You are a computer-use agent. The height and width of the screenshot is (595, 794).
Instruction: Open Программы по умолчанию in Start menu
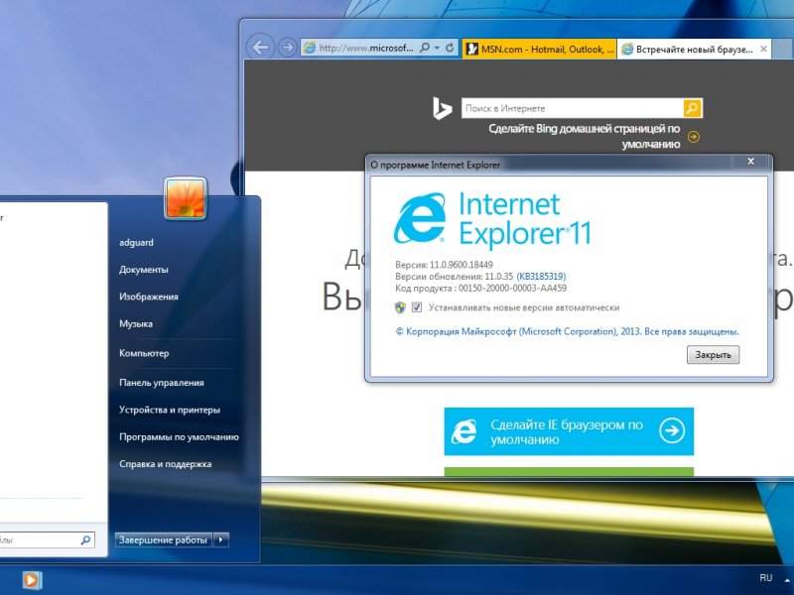click(x=179, y=437)
